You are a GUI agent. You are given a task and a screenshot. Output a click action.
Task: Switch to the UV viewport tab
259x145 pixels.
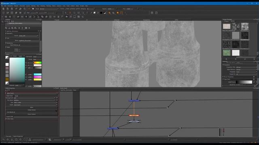click(x=87, y=20)
